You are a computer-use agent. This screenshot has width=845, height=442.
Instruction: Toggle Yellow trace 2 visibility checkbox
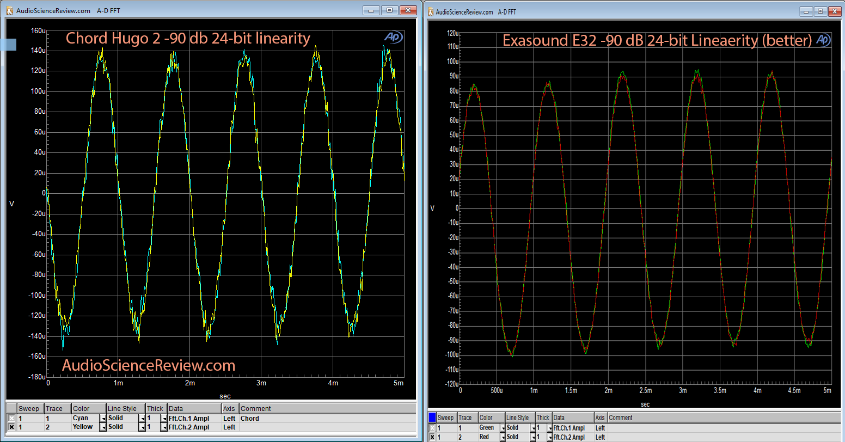(x=11, y=427)
